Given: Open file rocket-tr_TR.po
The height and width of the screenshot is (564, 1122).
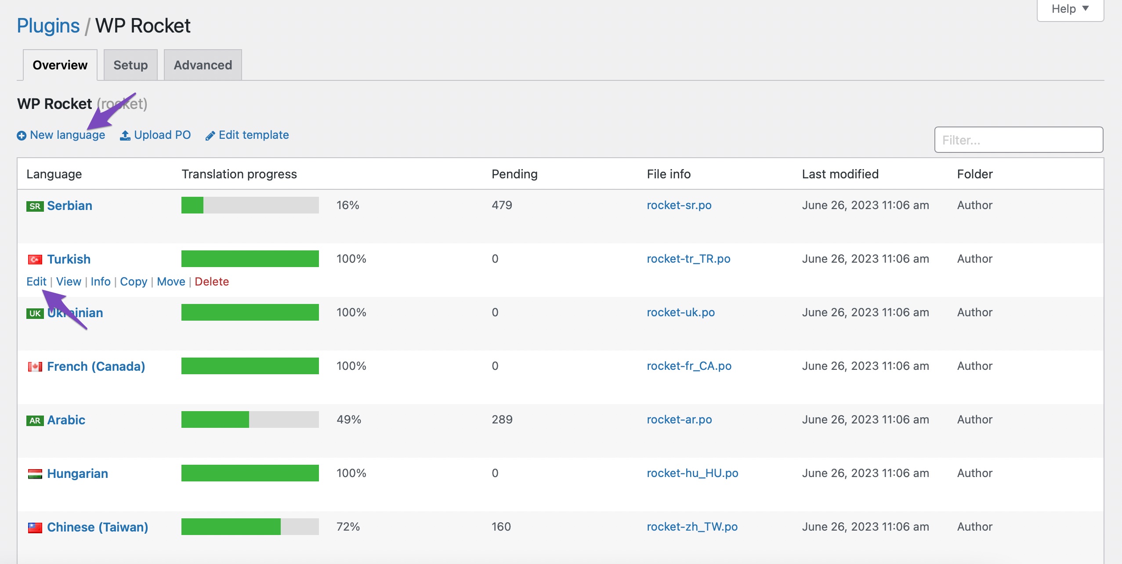Looking at the screenshot, I should (688, 259).
